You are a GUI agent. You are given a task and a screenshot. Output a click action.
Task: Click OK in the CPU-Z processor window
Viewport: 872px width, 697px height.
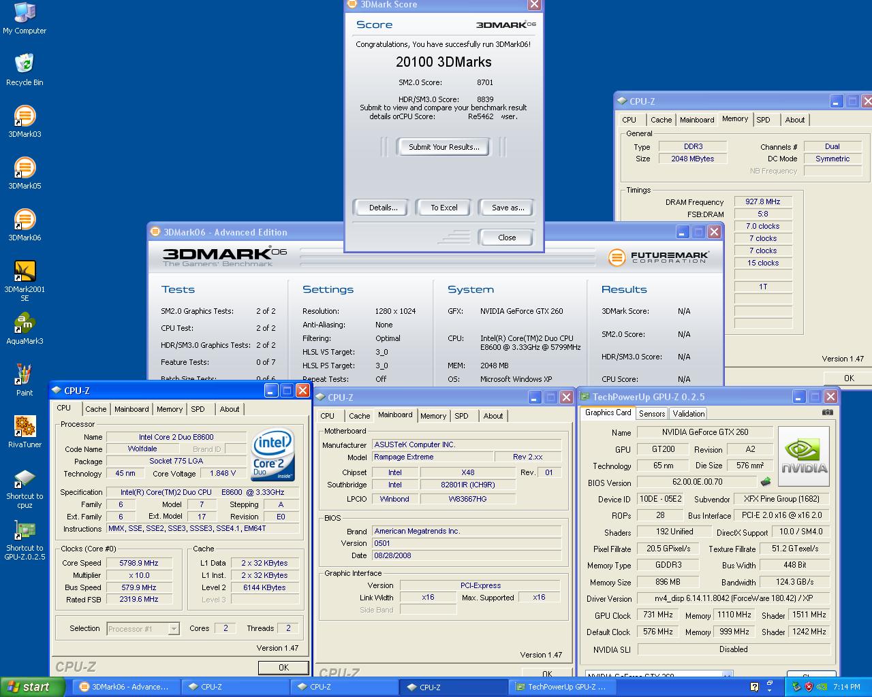pyautogui.click(x=283, y=668)
